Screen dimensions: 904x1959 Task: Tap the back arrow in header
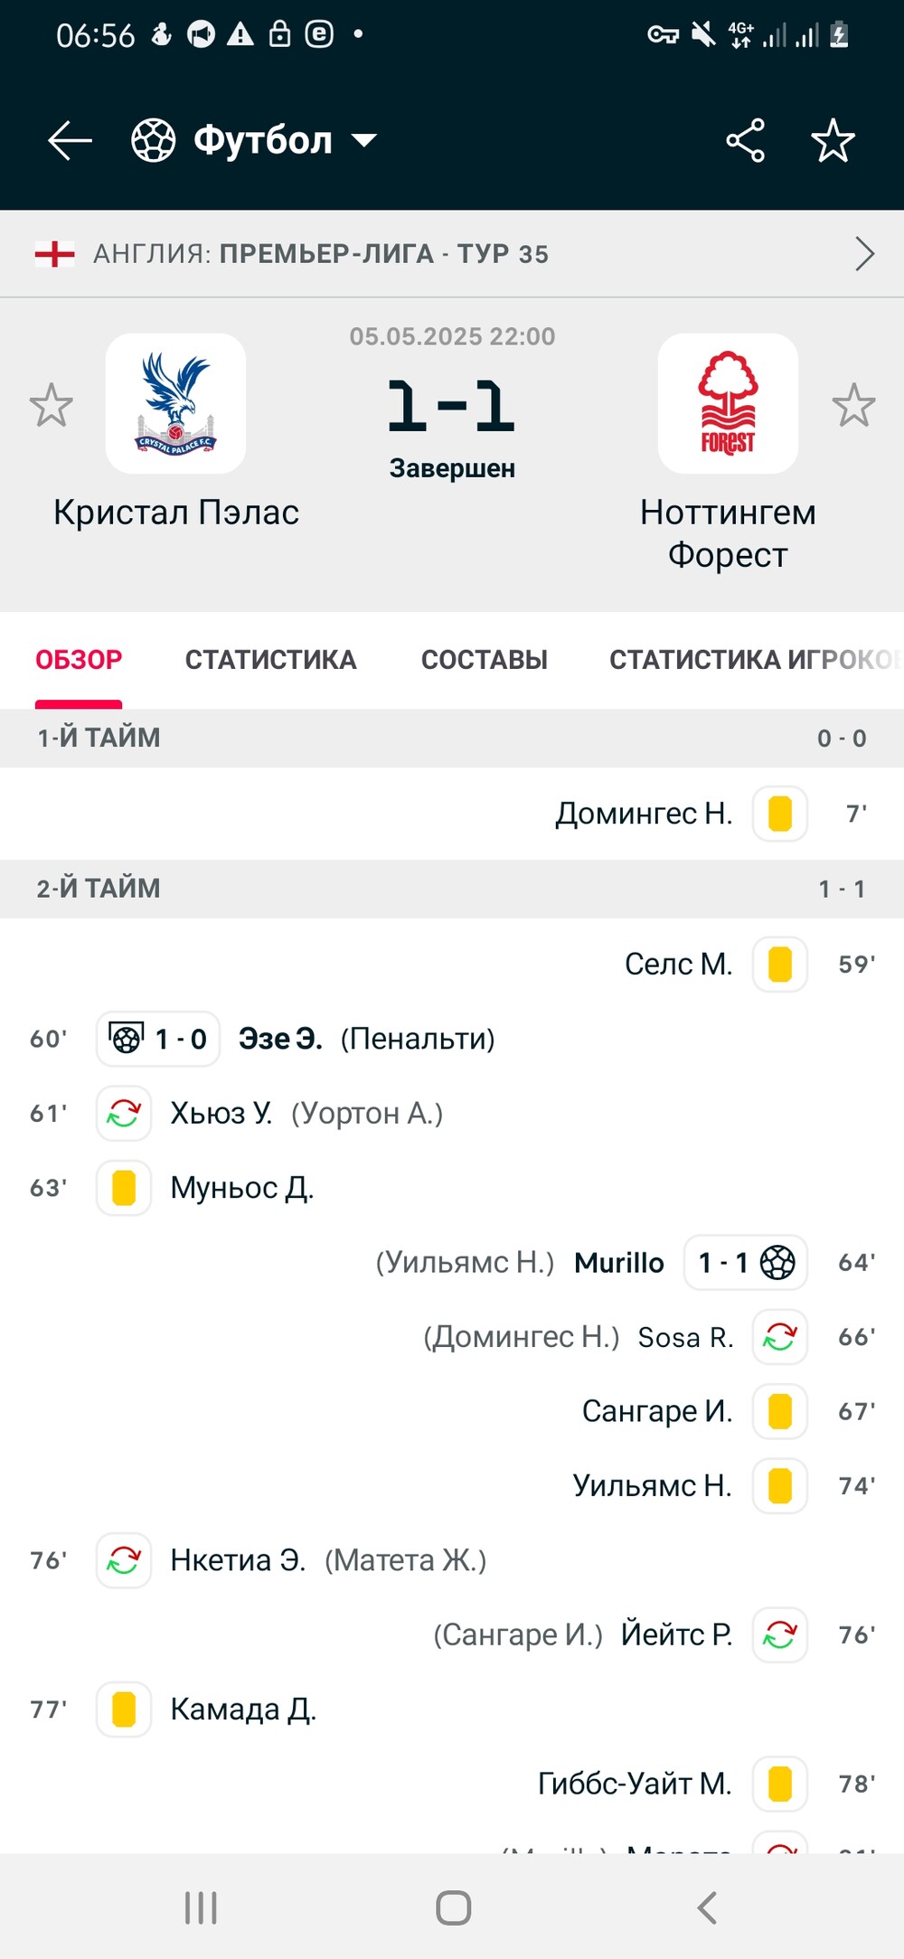click(70, 141)
